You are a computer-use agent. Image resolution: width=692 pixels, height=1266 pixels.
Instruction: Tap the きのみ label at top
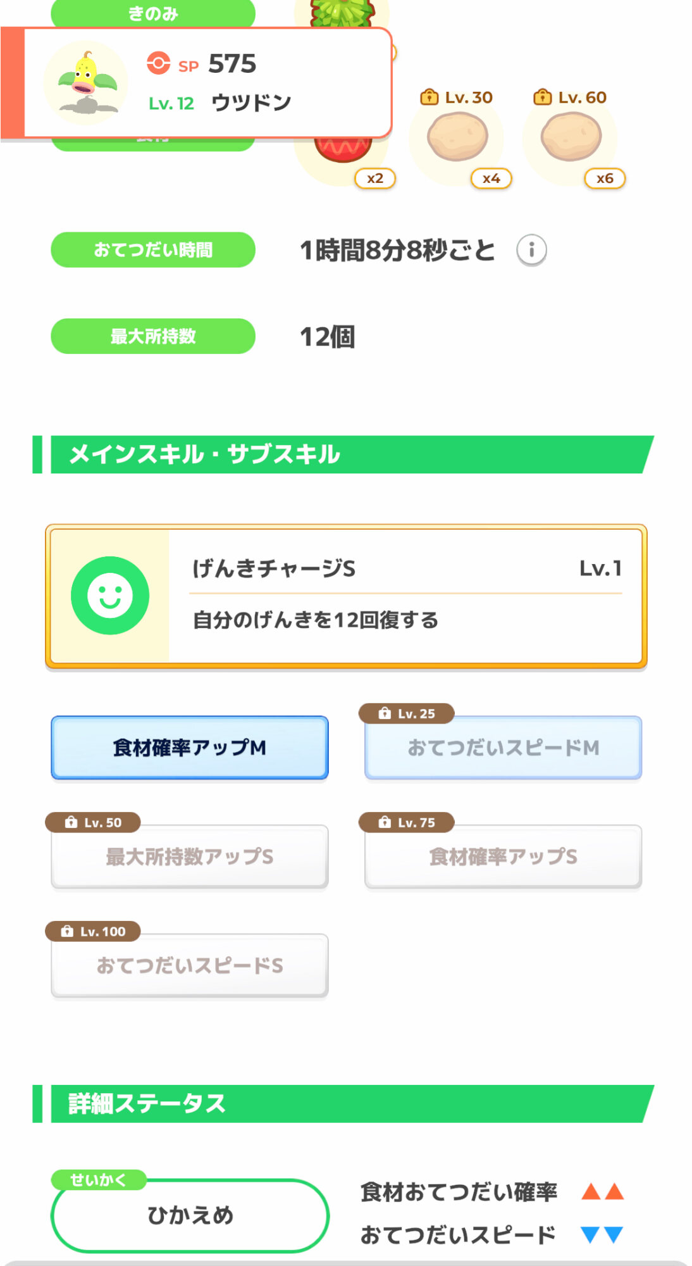(153, 13)
